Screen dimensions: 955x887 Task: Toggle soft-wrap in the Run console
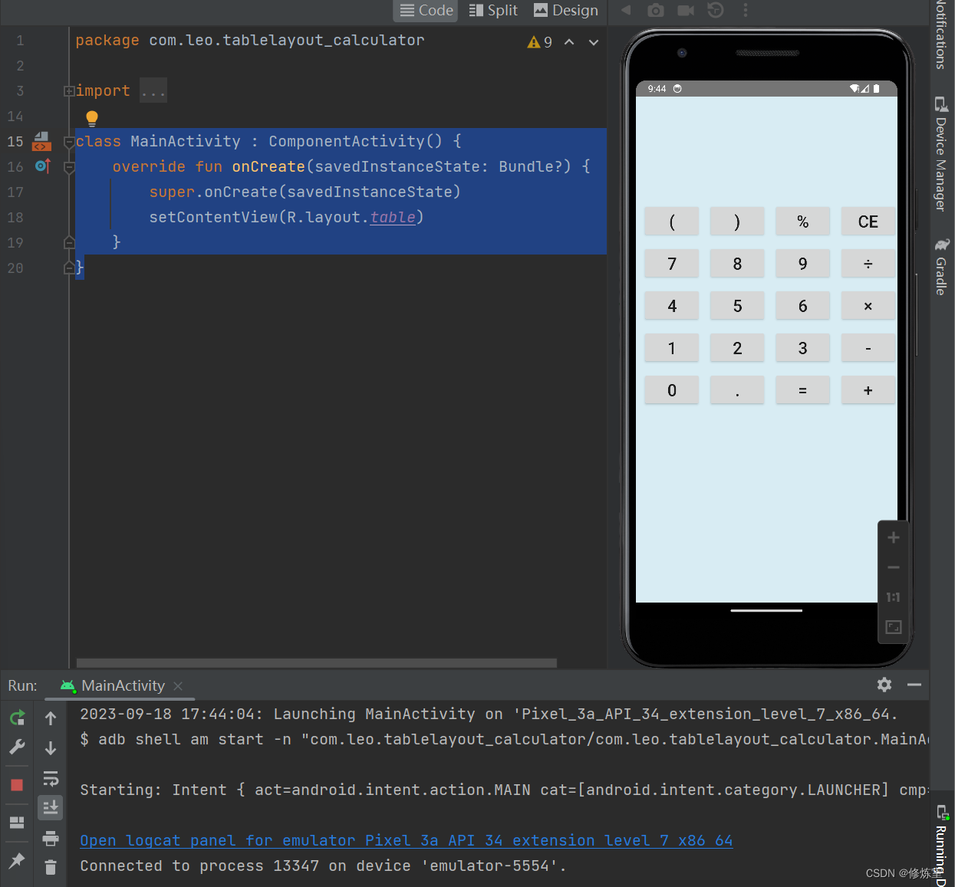pos(51,778)
